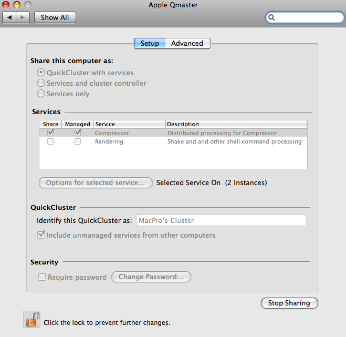Focus the preferences search field

tap(305, 17)
